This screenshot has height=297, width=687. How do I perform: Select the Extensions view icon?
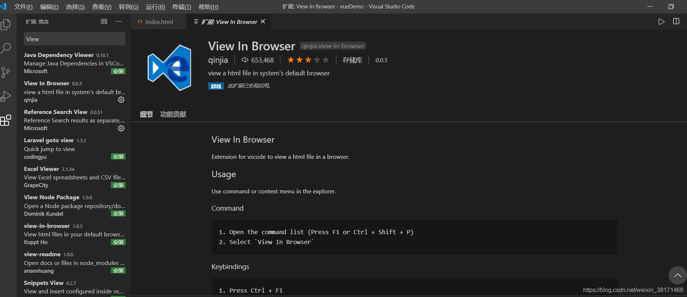tap(6, 120)
